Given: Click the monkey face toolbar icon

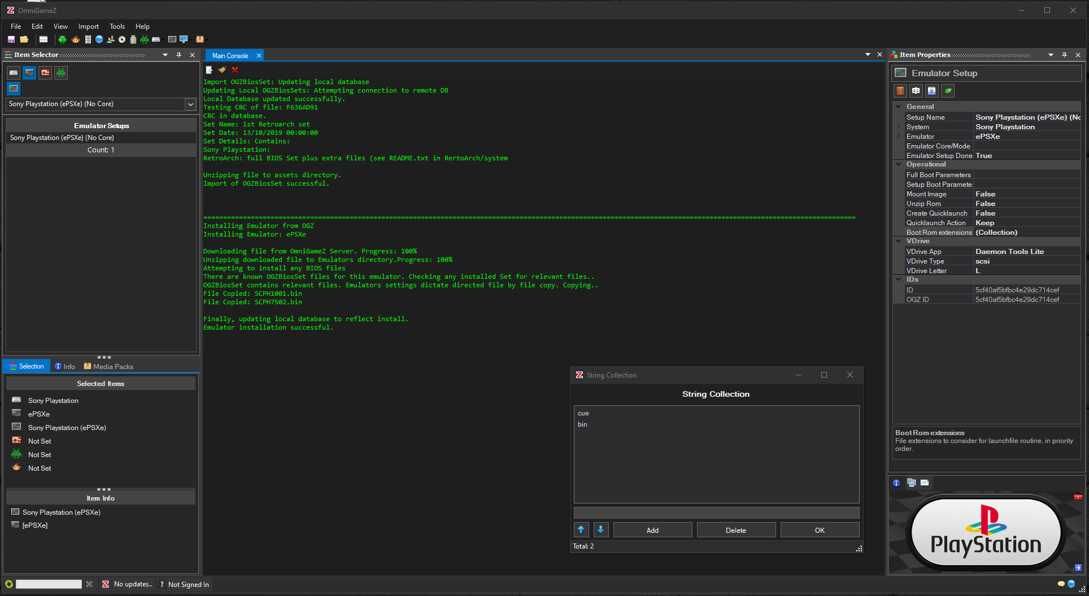Looking at the screenshot, I should click(x=75, y=40).
